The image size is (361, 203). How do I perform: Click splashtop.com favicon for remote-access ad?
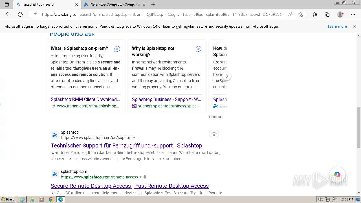pos(55,174)
